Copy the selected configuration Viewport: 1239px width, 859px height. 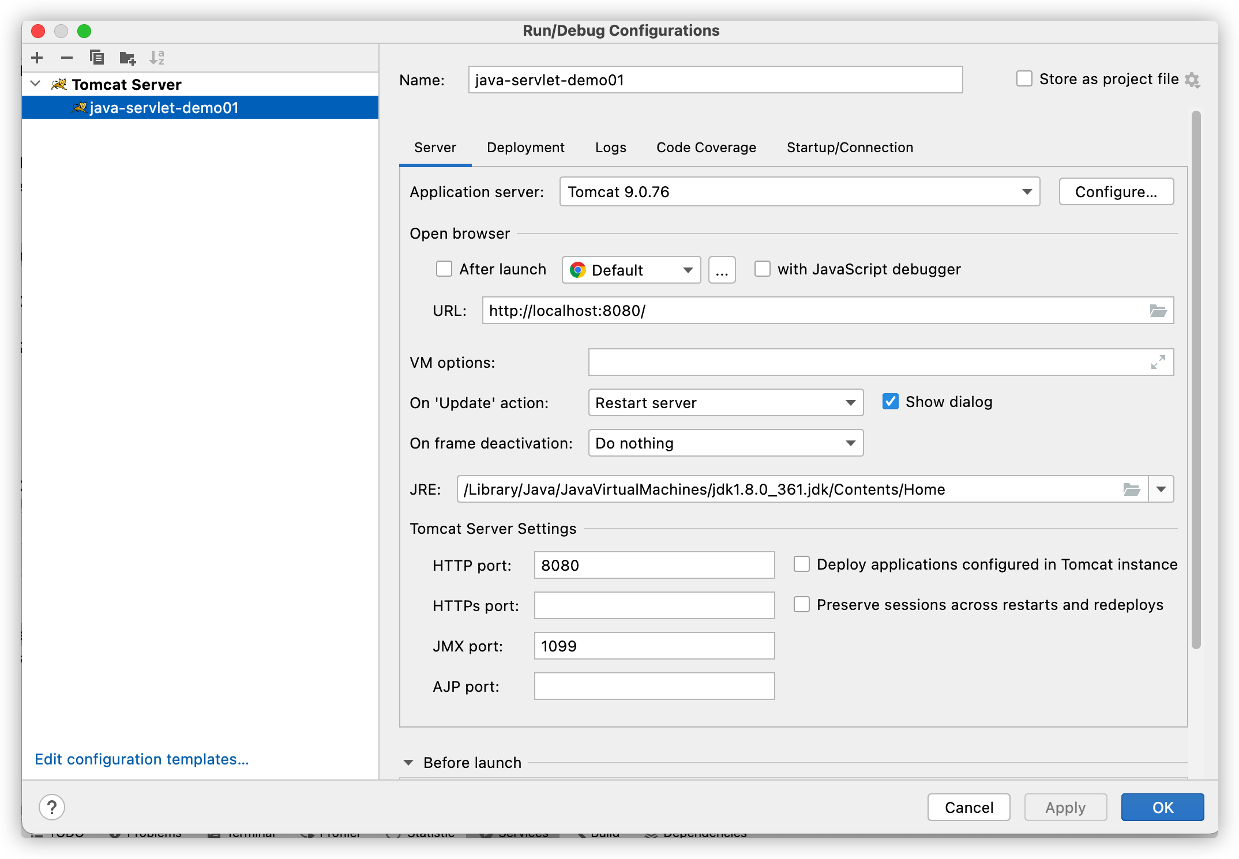[97, 58]
